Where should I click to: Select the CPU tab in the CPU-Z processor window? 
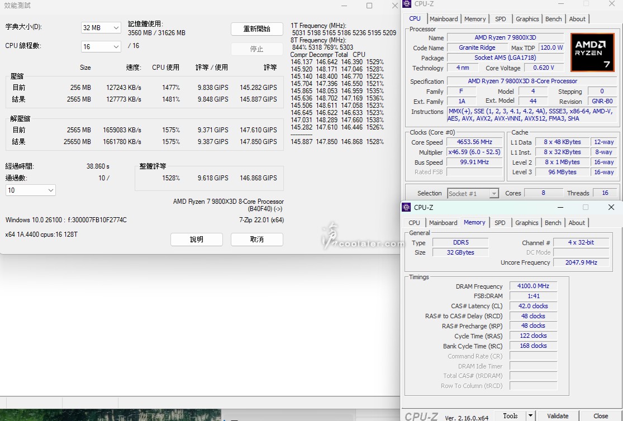click(415, 18)
